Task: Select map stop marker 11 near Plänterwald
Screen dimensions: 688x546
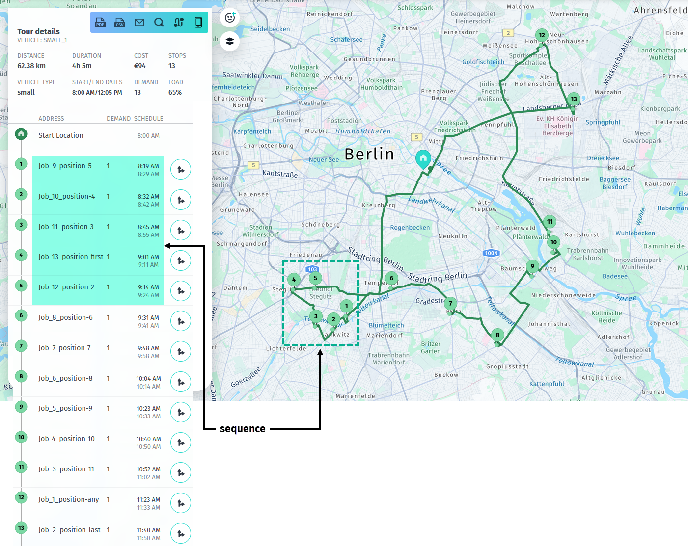Action: point(550,222)
